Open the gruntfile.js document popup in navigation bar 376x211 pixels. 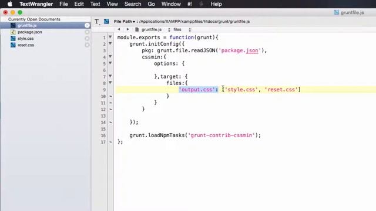pos(153,29)
